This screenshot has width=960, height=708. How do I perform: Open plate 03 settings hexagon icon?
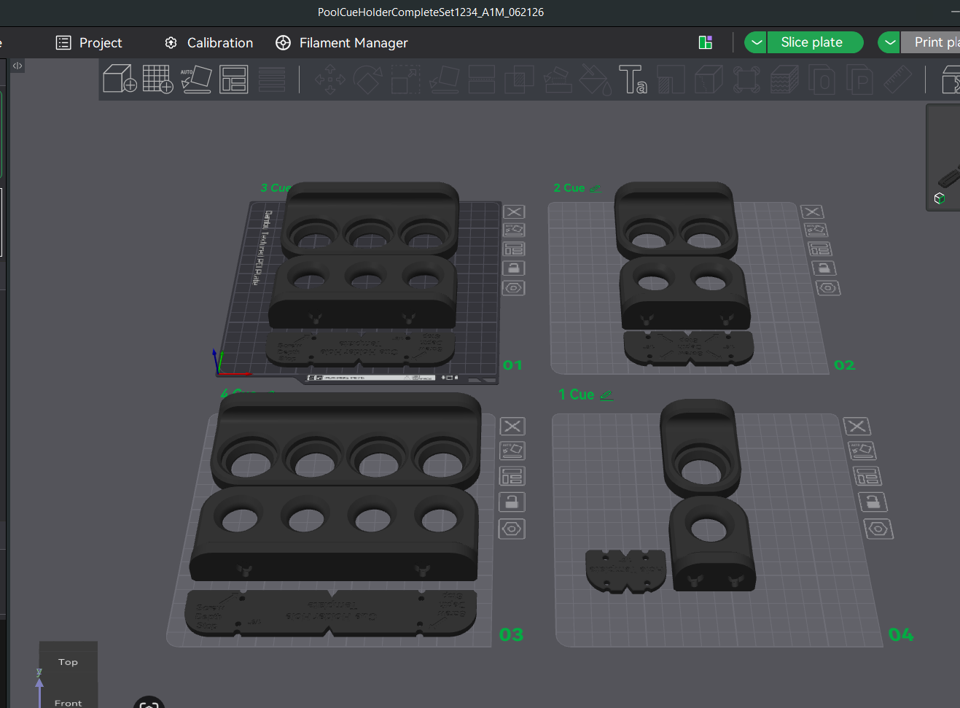click(512, 529)
